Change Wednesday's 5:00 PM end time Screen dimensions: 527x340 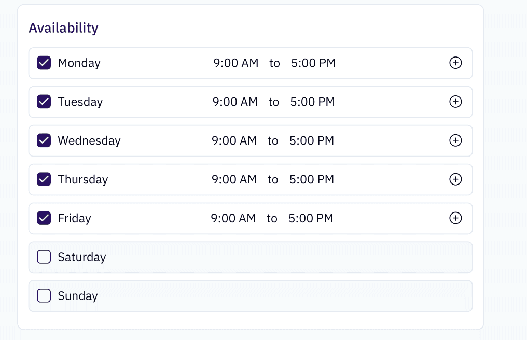(312, 141)
